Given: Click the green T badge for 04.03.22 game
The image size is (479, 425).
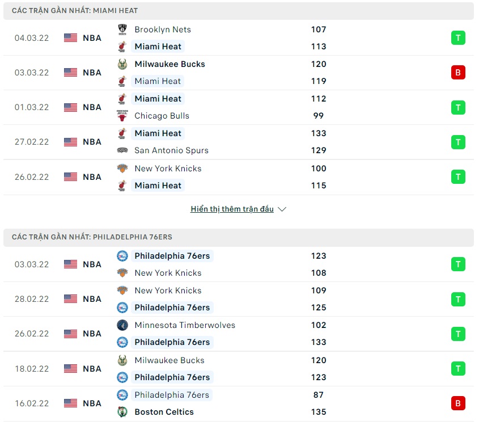Looking at the screenshot, I should [458, 38].
